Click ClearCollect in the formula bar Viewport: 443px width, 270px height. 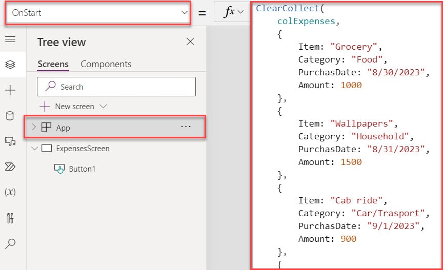point(288,9)
